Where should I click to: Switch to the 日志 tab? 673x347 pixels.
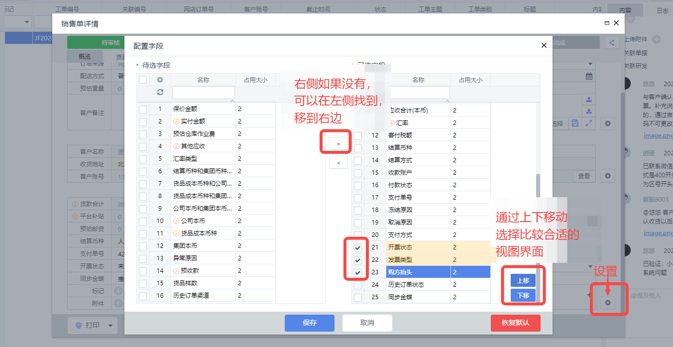click(662, 10)
